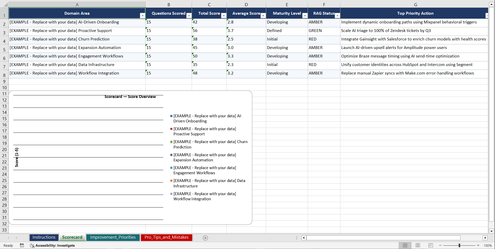495x249 pixels.
Task: Click the 100% zoom level indicator
Action: coord(488,245)
